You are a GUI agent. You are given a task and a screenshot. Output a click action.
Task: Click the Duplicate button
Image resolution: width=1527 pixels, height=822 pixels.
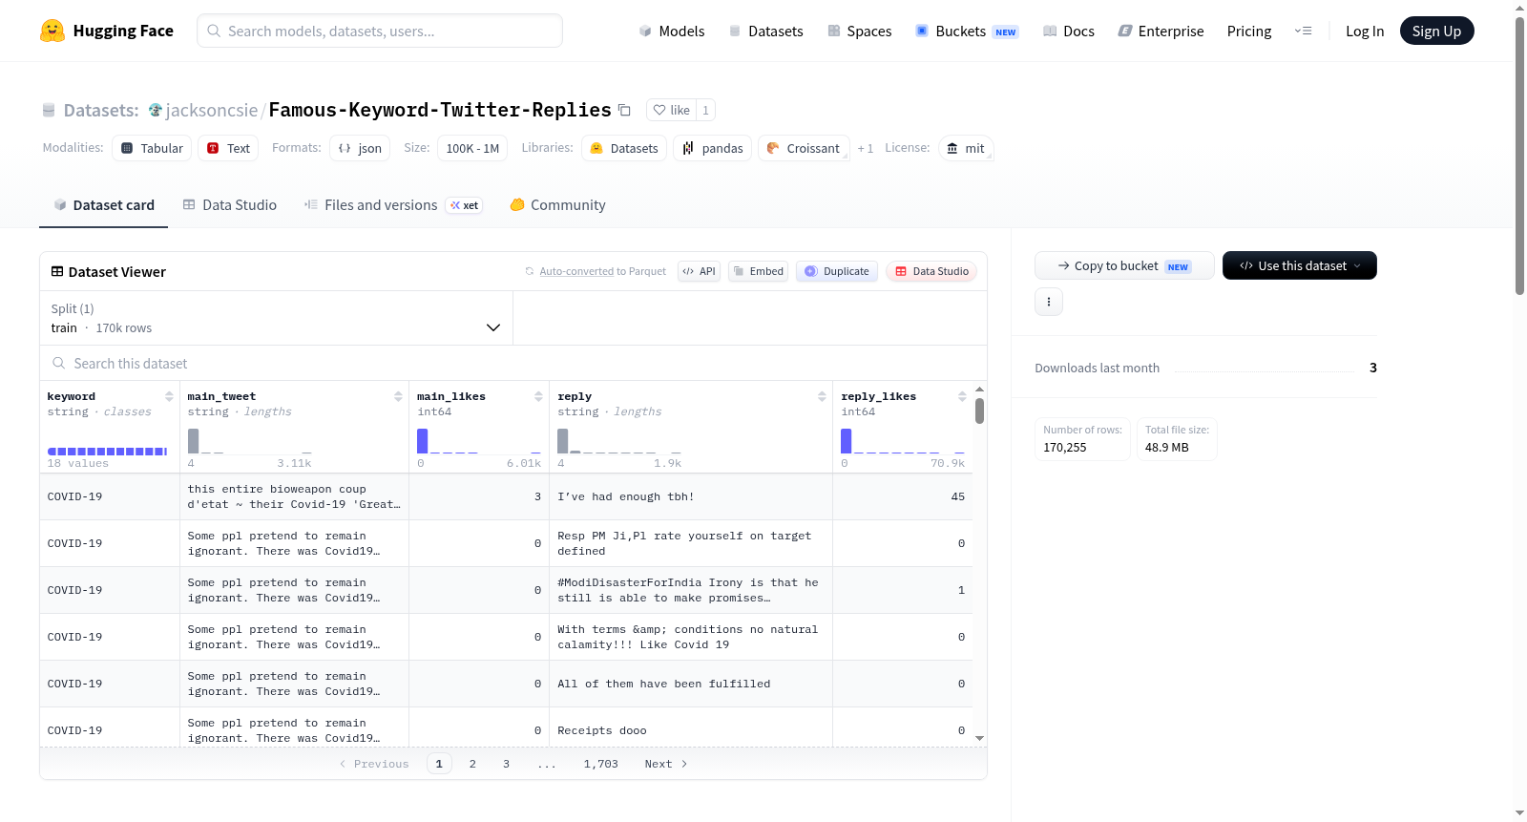[837, 271]
